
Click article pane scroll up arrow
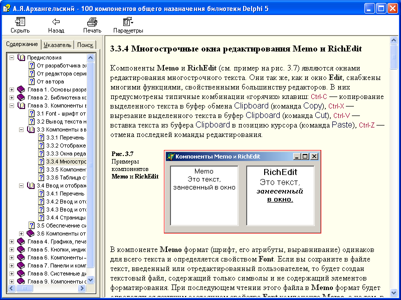[x=393, y=40]
